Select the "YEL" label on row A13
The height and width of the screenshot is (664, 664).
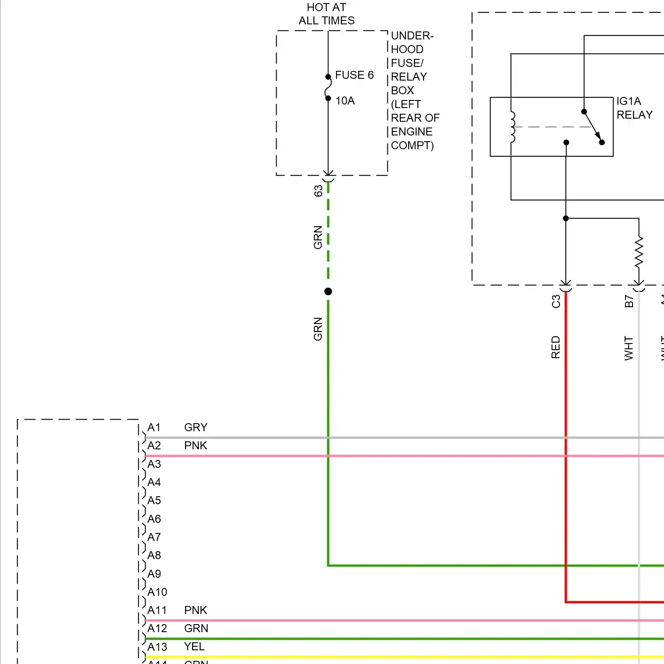pos(194,647)
